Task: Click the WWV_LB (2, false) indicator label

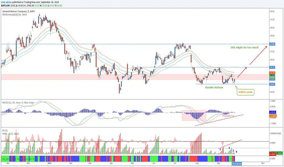Action: click(x=10, y=134)
